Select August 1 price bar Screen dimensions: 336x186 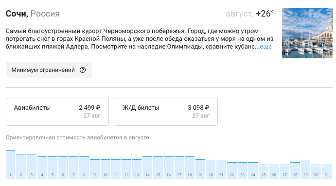(x=10, y=164)
